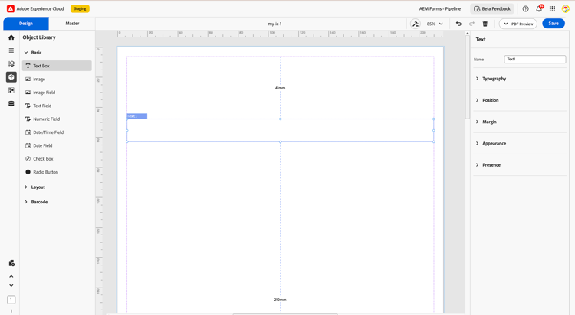Click the home icon in left sidebar

(11, 37)
